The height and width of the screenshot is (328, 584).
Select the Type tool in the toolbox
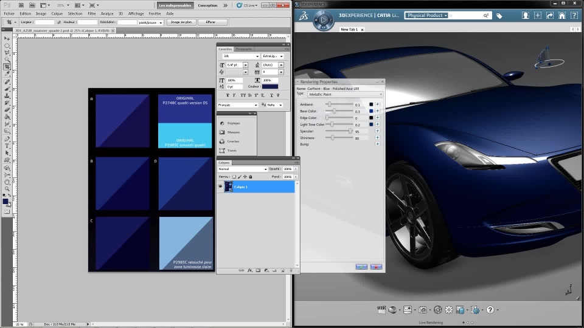click(7, 146)
